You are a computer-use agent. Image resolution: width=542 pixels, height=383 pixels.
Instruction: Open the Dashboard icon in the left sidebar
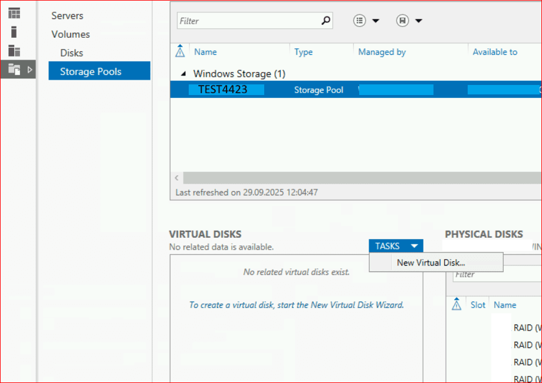14,13
